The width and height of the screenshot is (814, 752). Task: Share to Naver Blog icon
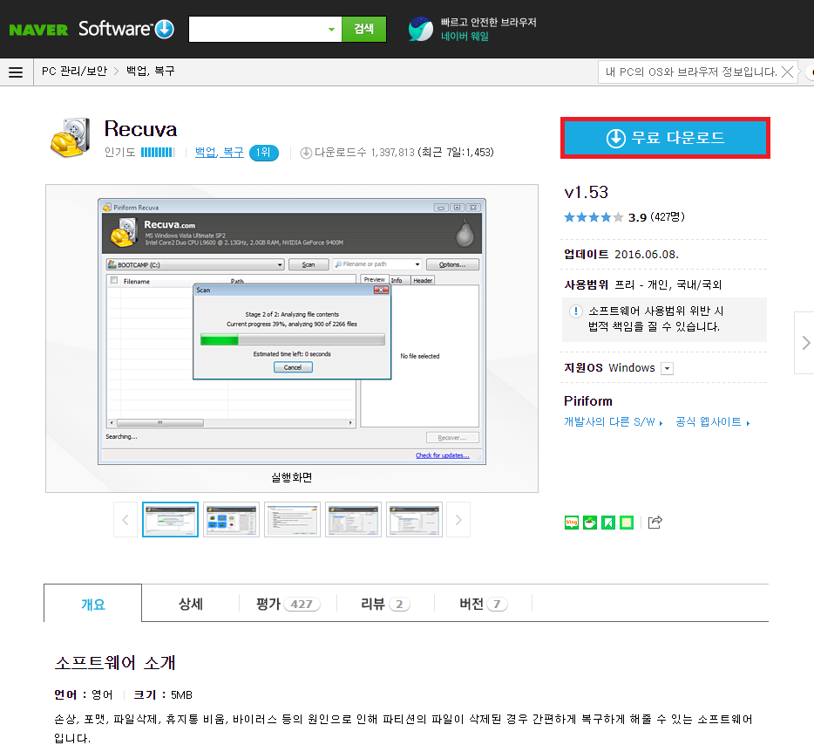[x=572, y=523]
